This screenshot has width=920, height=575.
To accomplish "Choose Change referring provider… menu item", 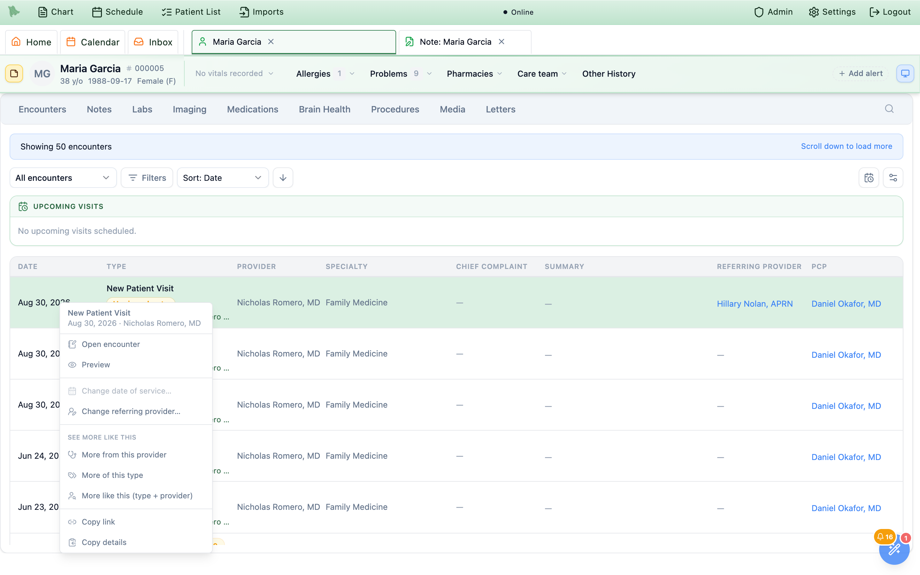I will (136, 411).
